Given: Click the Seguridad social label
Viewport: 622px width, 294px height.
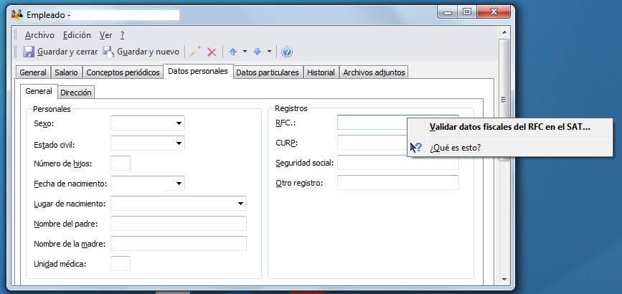Looking at the screenshot, I should point(305,163).
